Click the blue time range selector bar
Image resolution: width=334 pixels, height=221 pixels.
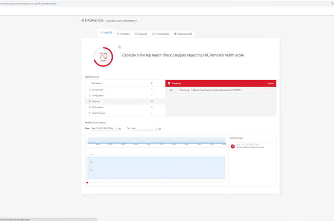click(x=157, y=140)
